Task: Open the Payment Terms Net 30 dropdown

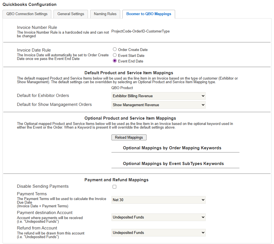Action: pos(158,200)
